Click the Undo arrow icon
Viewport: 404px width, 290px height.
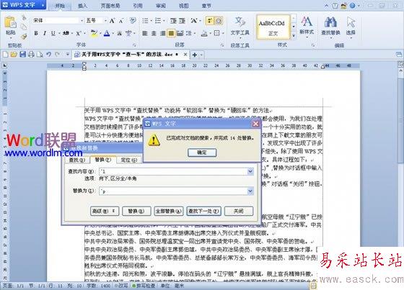pos(49,54)
